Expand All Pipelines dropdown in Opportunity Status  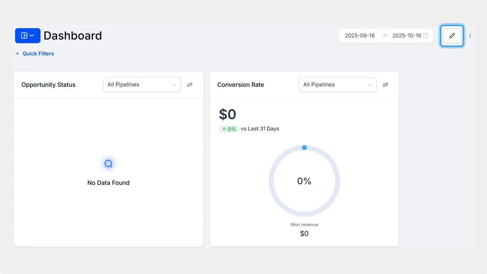142,85
